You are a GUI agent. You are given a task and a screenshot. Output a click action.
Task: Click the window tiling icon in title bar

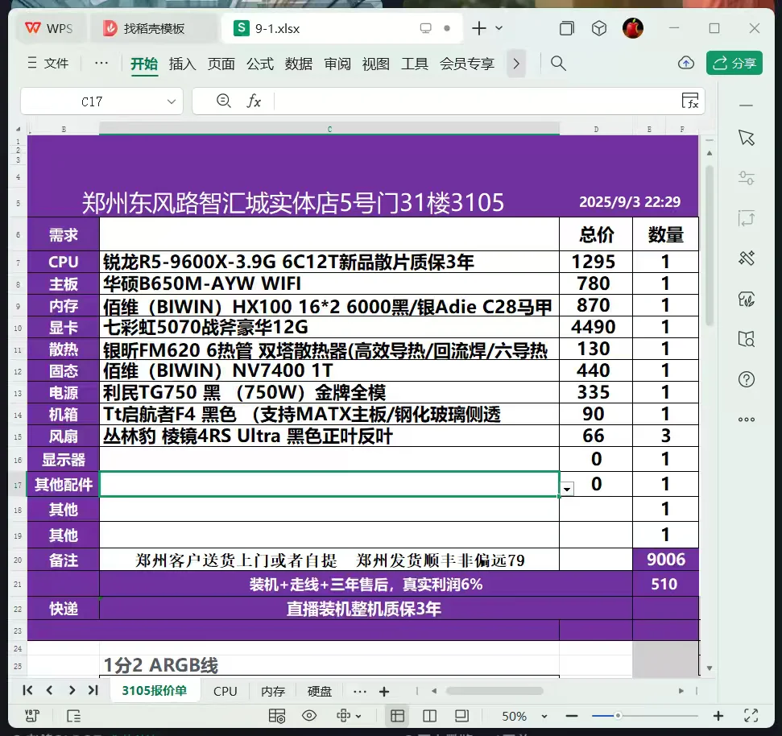[x=566, y=28]
